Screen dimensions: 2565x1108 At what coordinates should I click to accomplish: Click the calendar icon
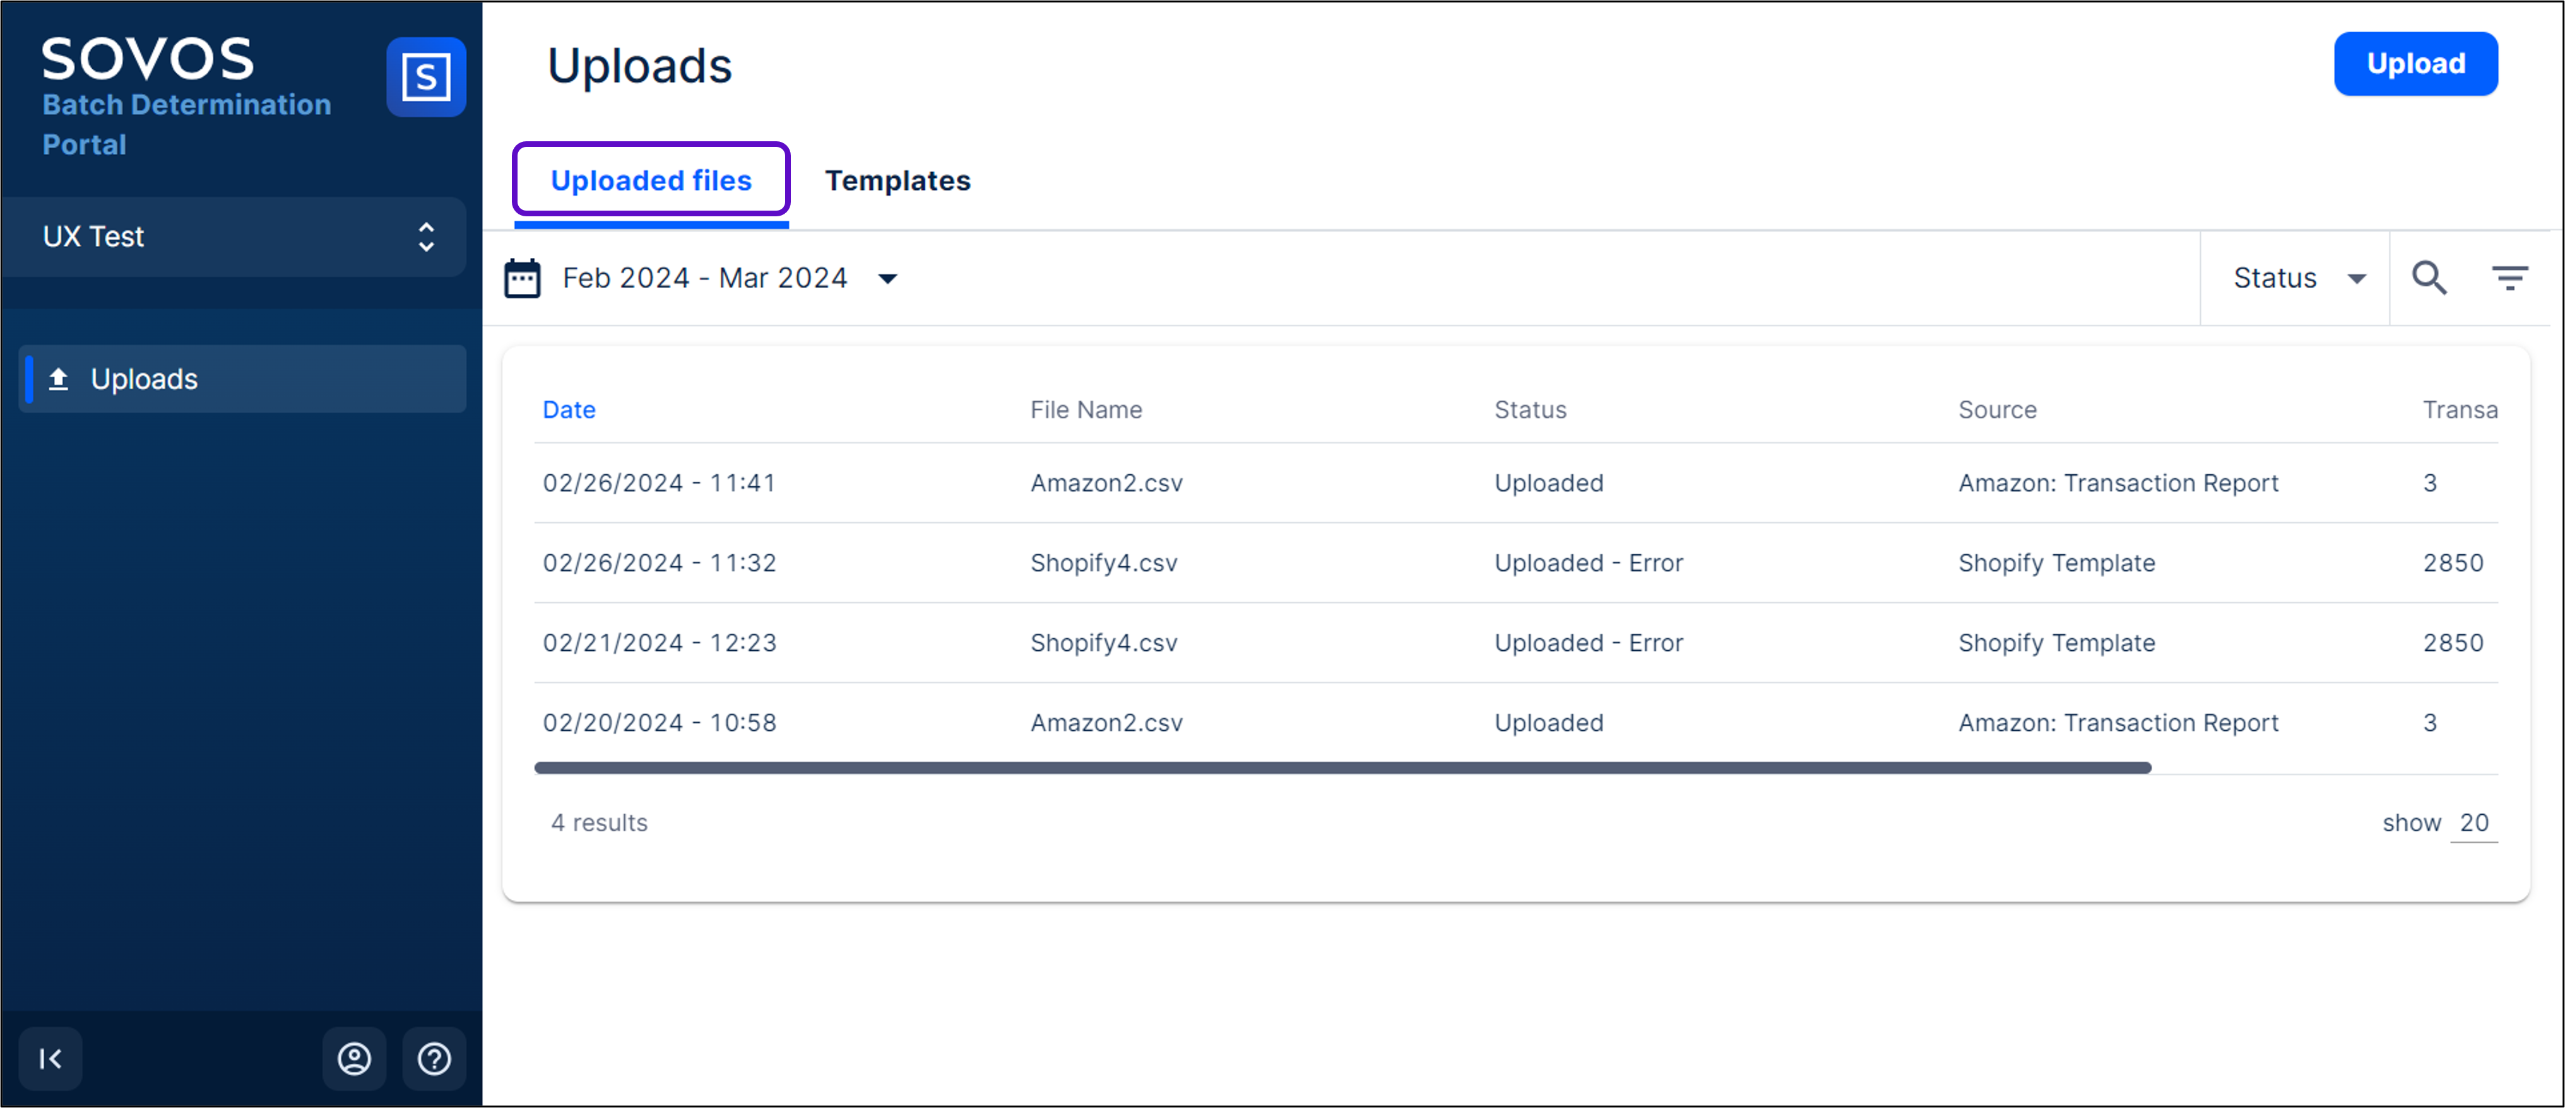click(522, 279)
